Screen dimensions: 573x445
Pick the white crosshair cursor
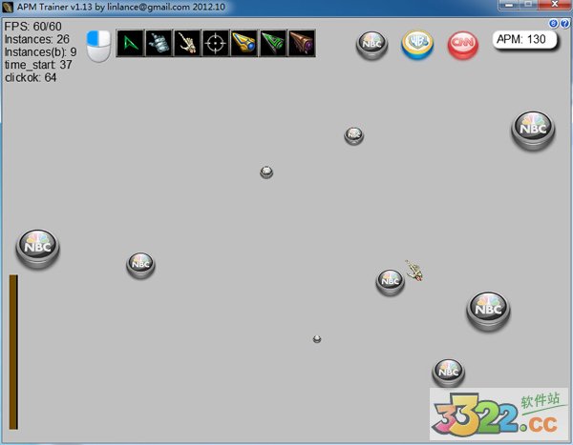pos(216,44)
